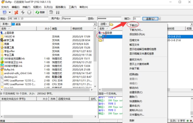Expand the 连接 button dropdown arrow
This screenshot has height=123, width=193.
click(160, 19)
